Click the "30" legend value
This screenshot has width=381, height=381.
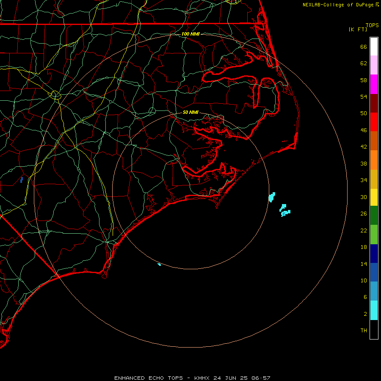click(364, 197)
